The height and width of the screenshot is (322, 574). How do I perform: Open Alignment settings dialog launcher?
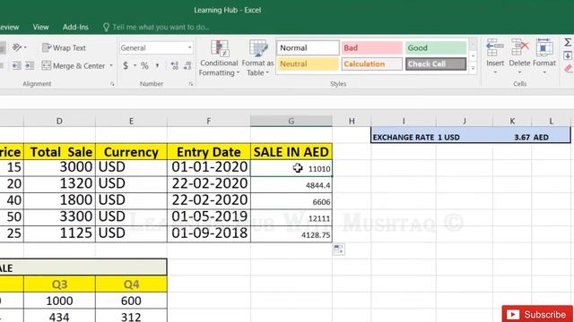(112, 84)
